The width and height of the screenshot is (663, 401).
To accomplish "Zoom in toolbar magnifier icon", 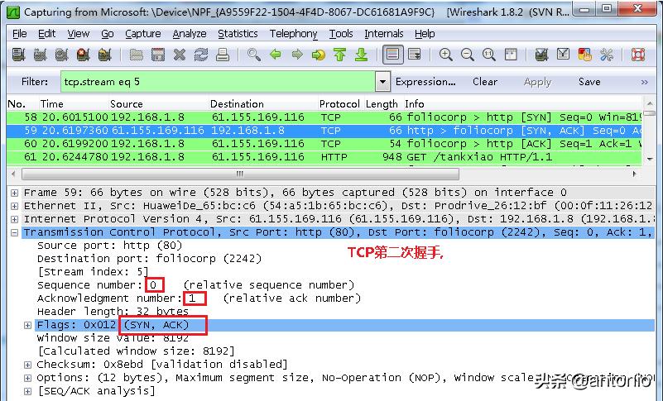I will coord(445,55).
